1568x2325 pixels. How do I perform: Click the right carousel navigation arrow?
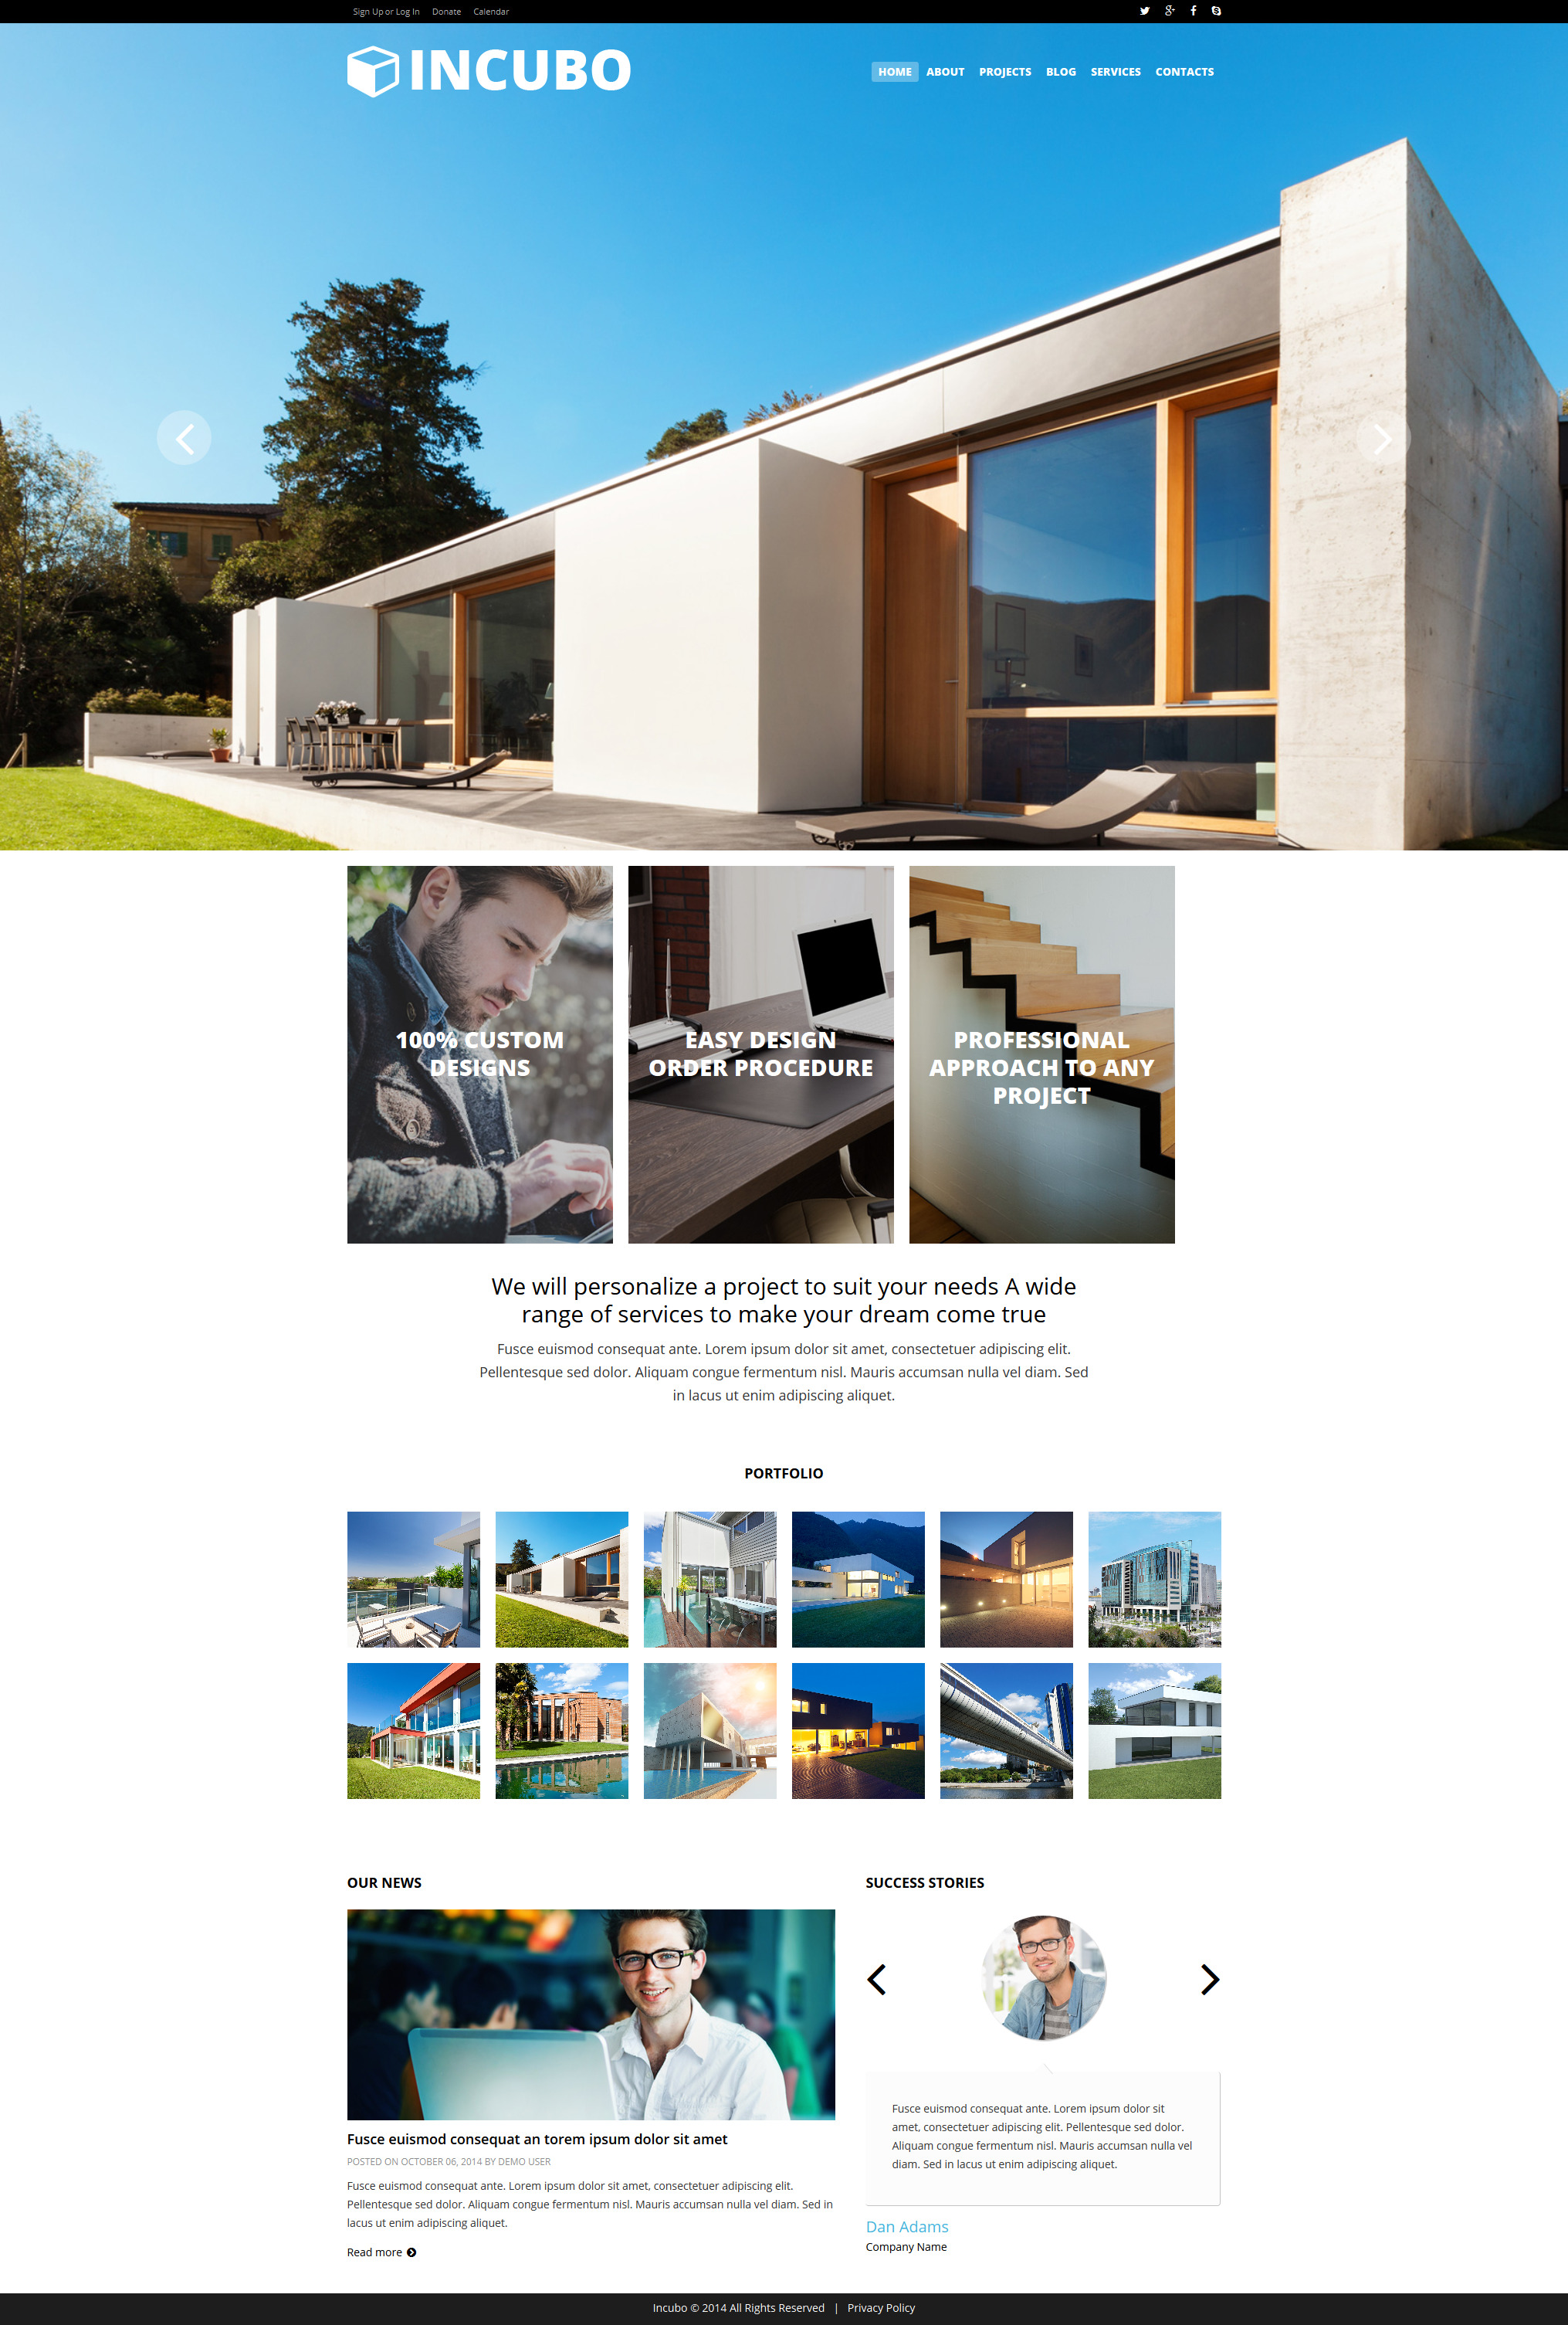click(x=1380, y=438)
